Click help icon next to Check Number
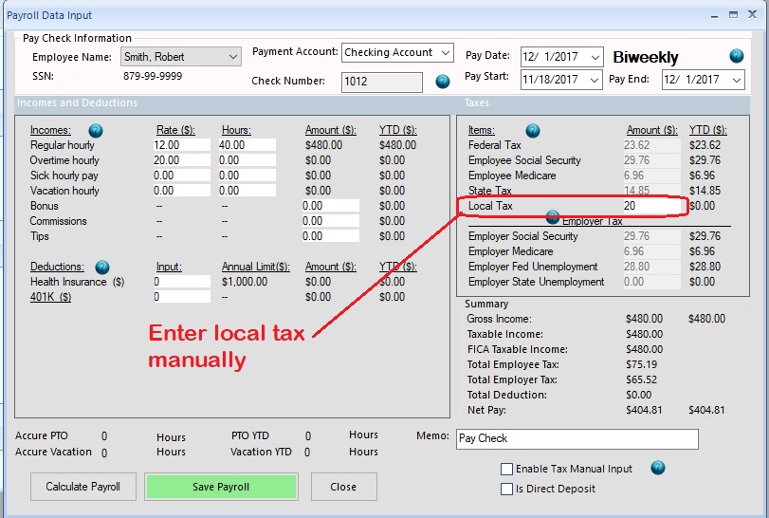This screenshot has height=518, width=769. pos(442,82)
